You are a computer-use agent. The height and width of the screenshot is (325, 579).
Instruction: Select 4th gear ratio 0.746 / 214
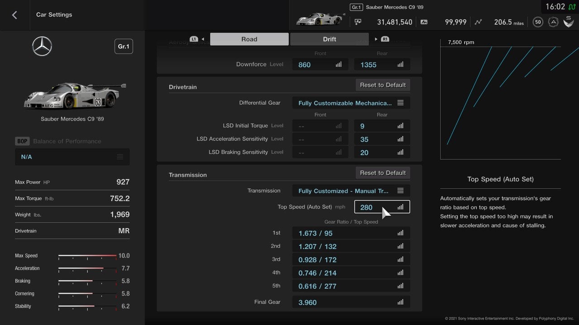coord(351,273)
